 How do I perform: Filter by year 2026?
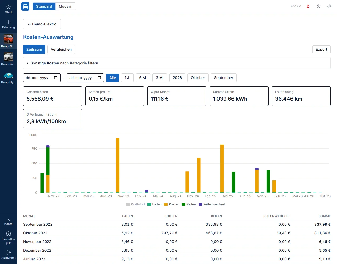point(177,78)
